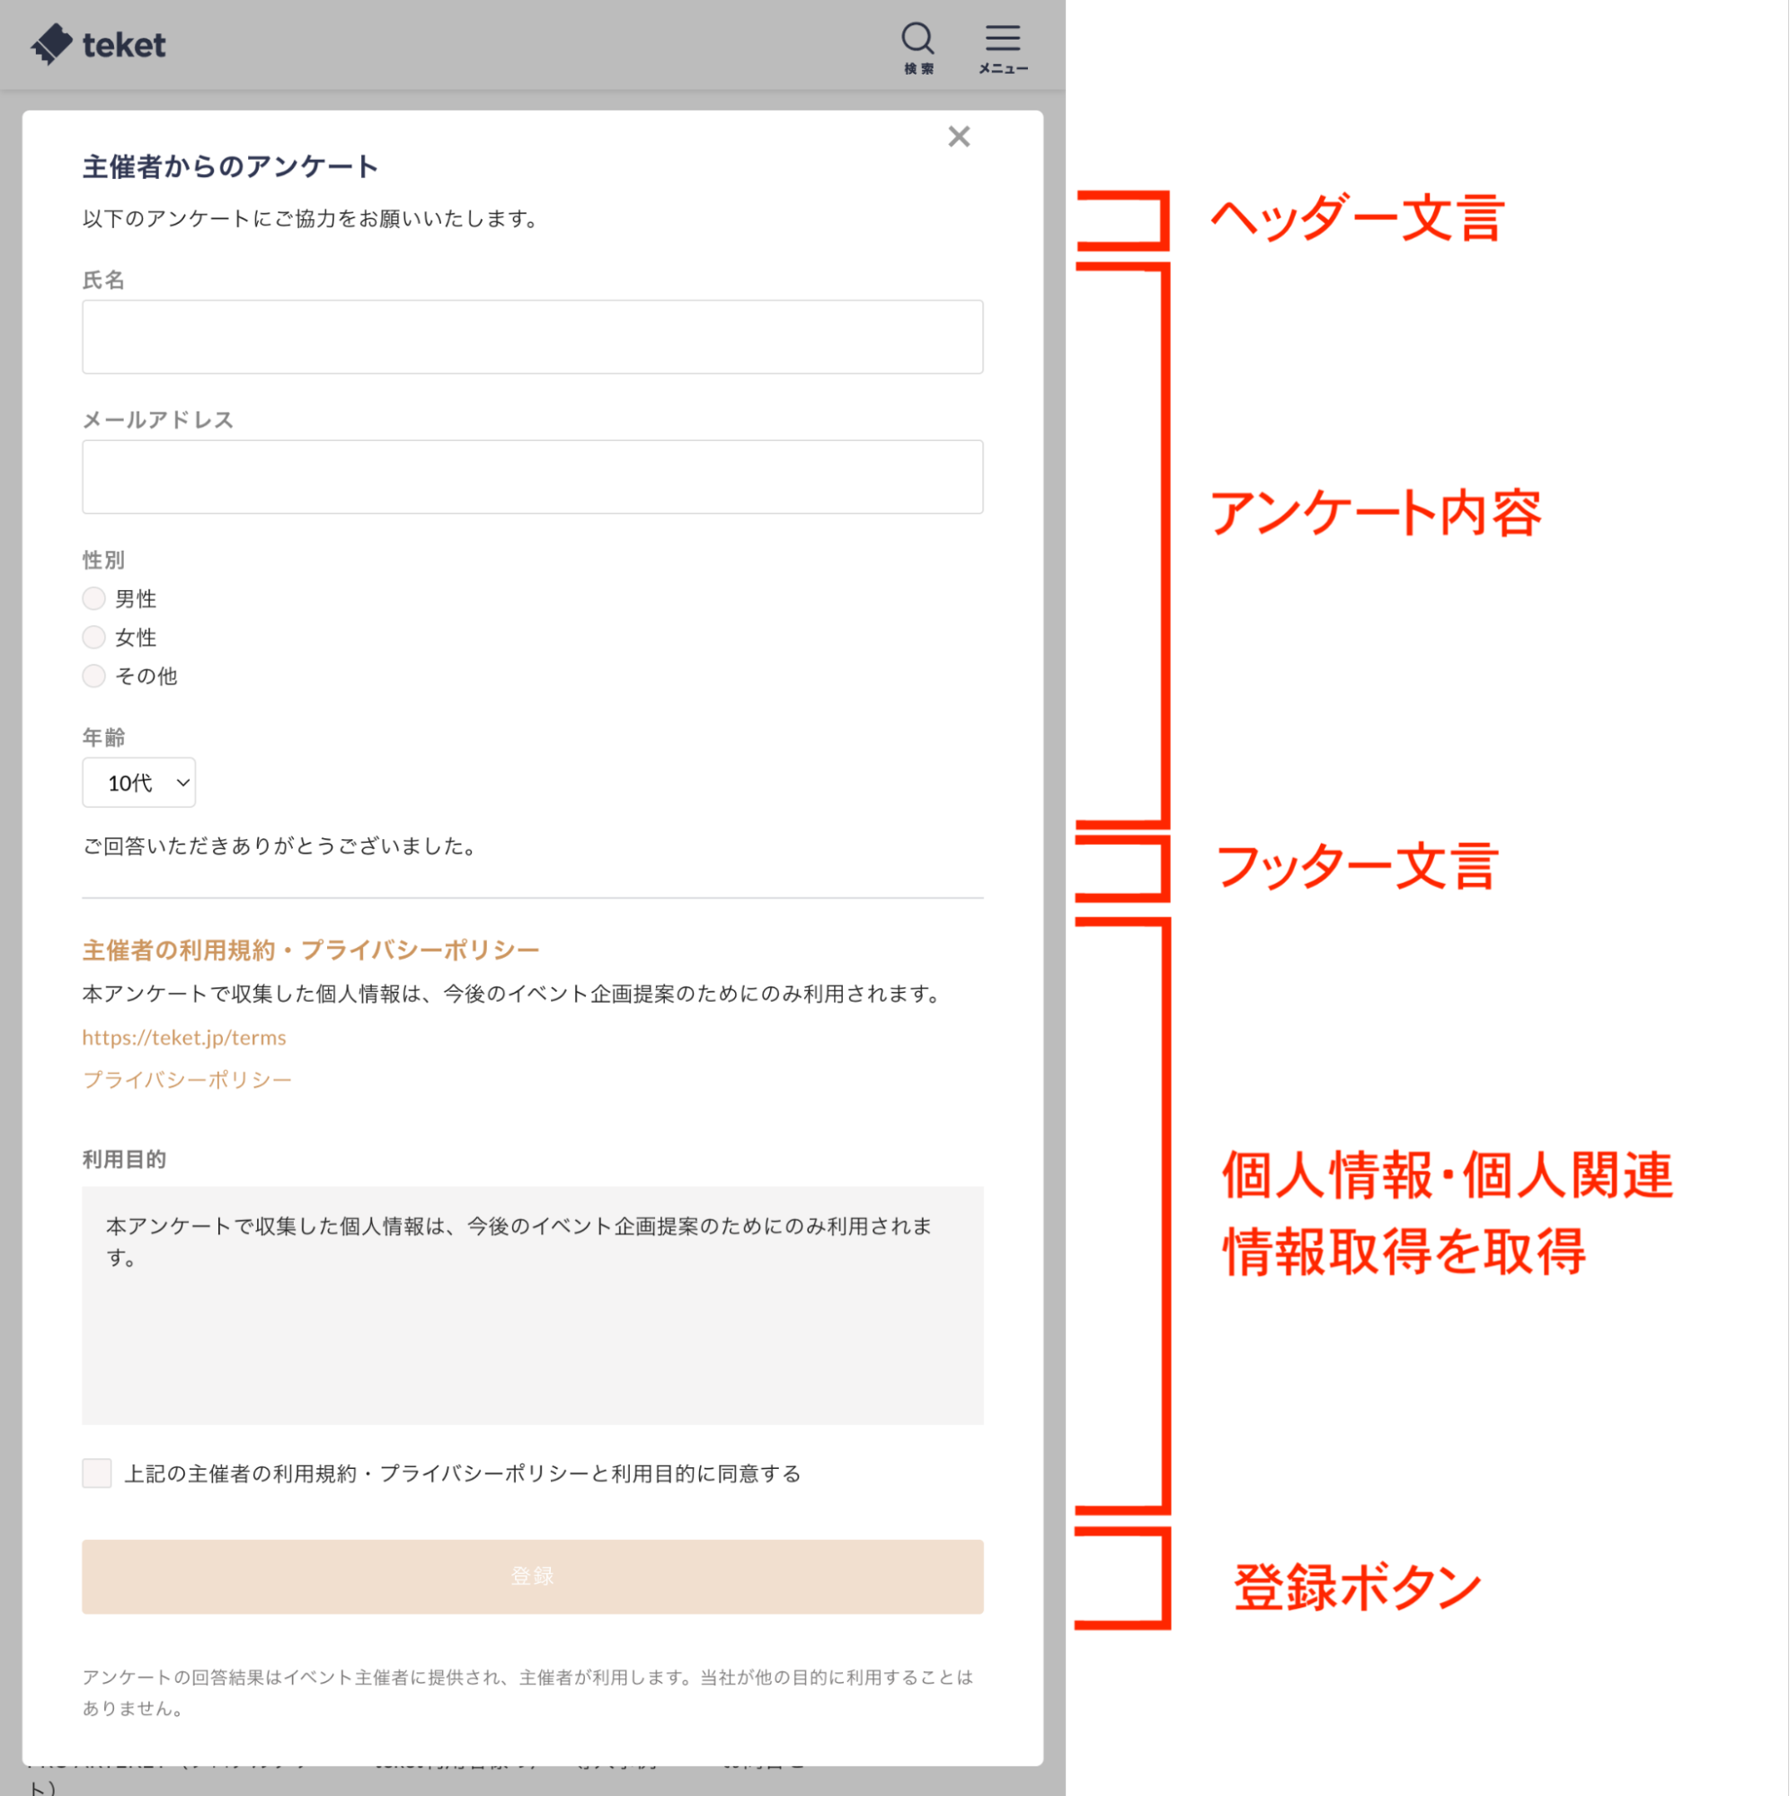Viewport: 1790px width, 1796px height.
Task: Open the プライバシーポリシー link
Action: tap(187, 1079)
